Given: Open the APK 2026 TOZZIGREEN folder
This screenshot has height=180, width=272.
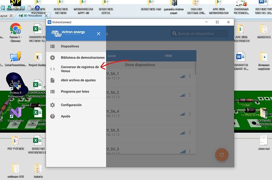Looking at the screenshot, I should pos(241,33).
